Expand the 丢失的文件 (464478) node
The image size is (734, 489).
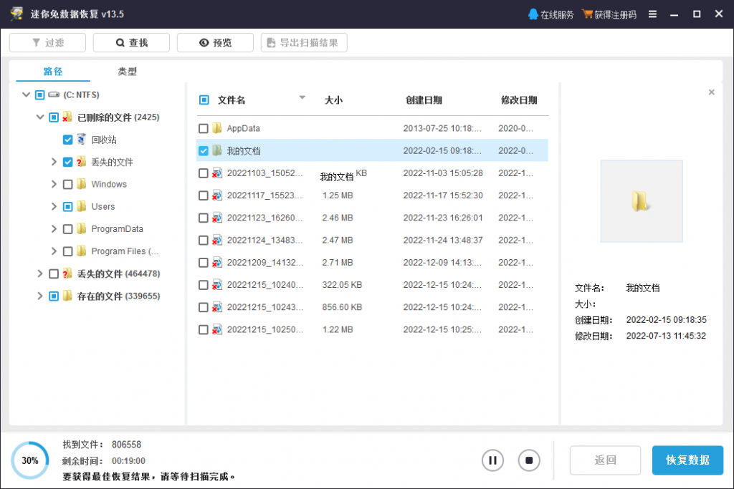click(40, 273)
